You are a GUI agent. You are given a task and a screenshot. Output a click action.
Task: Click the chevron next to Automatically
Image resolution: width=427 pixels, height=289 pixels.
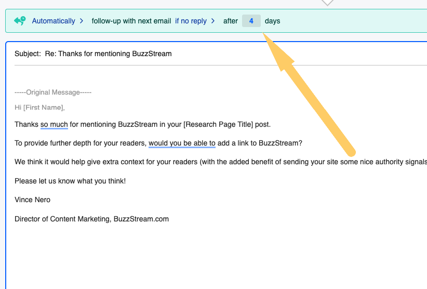[x=81, y=21]
